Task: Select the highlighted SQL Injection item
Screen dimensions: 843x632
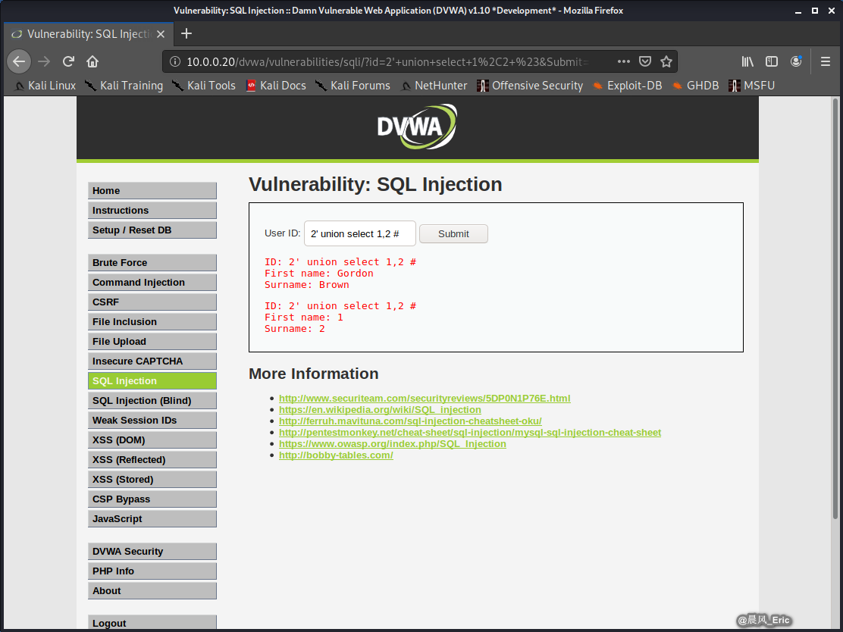Action: tap(152, 381)
